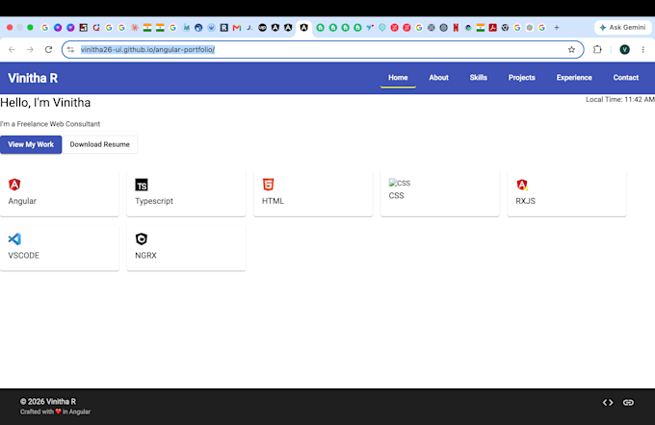Go to the Home nav item
The width and height of the screenshot is (655, 425).
(x=398, y=78)
